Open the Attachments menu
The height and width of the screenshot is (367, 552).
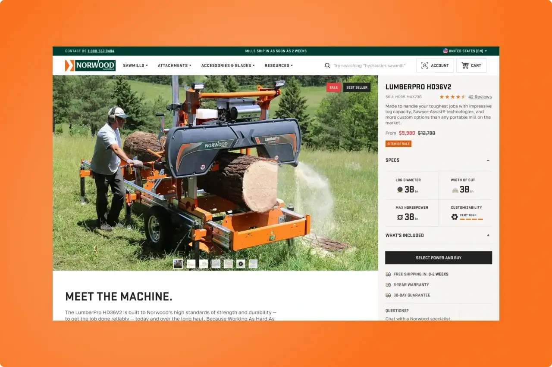pyautogui.click(x=175, y=65)
